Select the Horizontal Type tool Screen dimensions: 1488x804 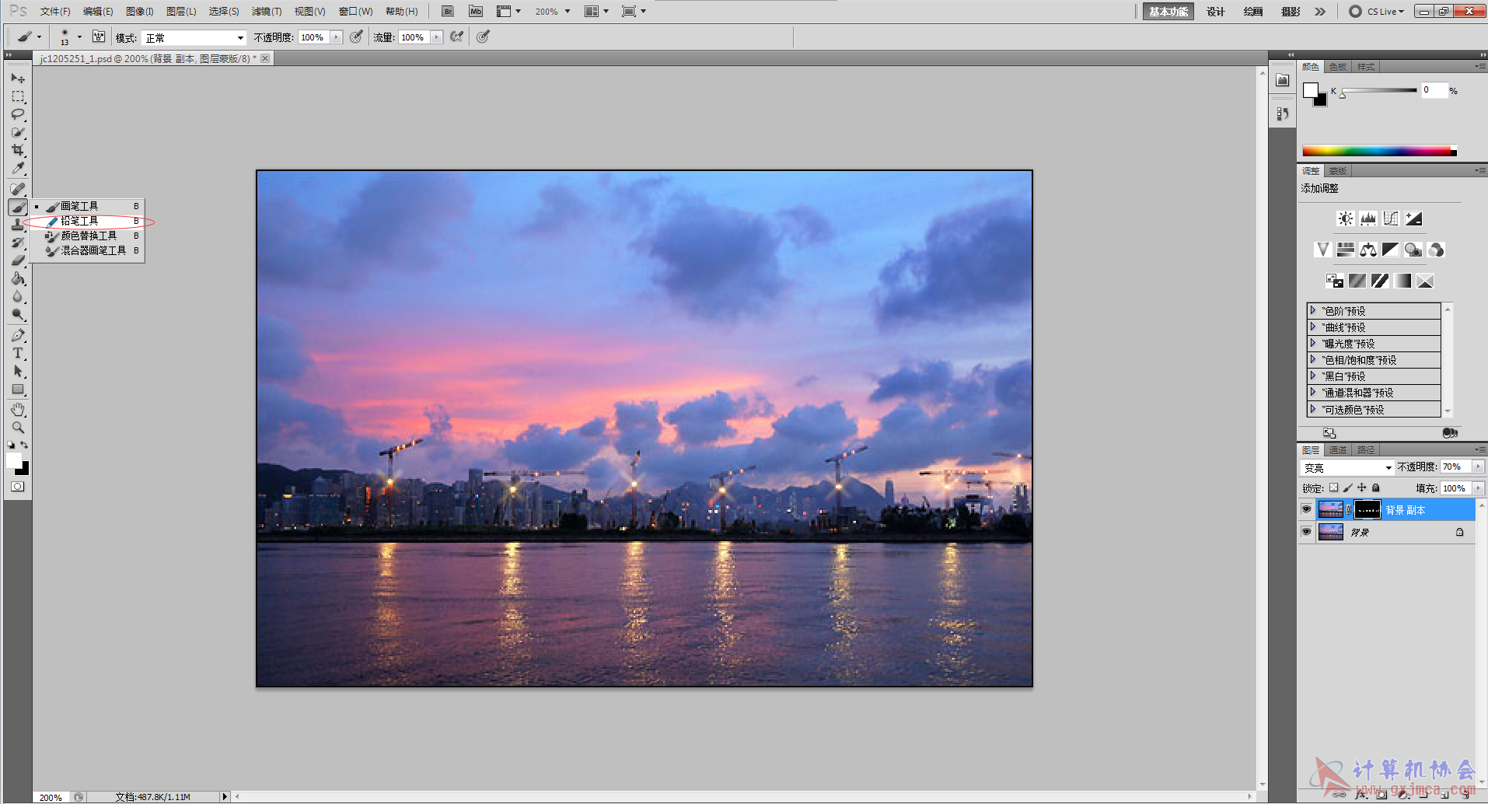point(17,353)
